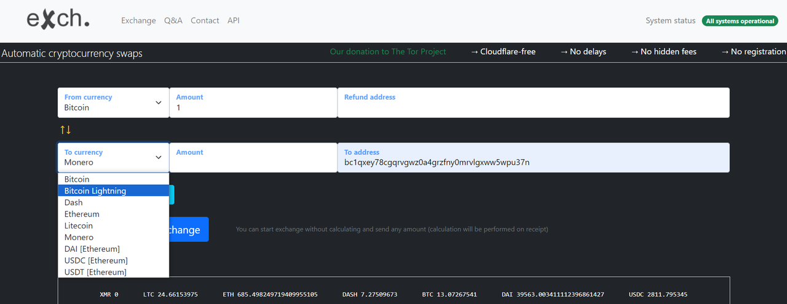Select Bitcoin in currency list
Viewport: 787px width, 304px height.
113,179
